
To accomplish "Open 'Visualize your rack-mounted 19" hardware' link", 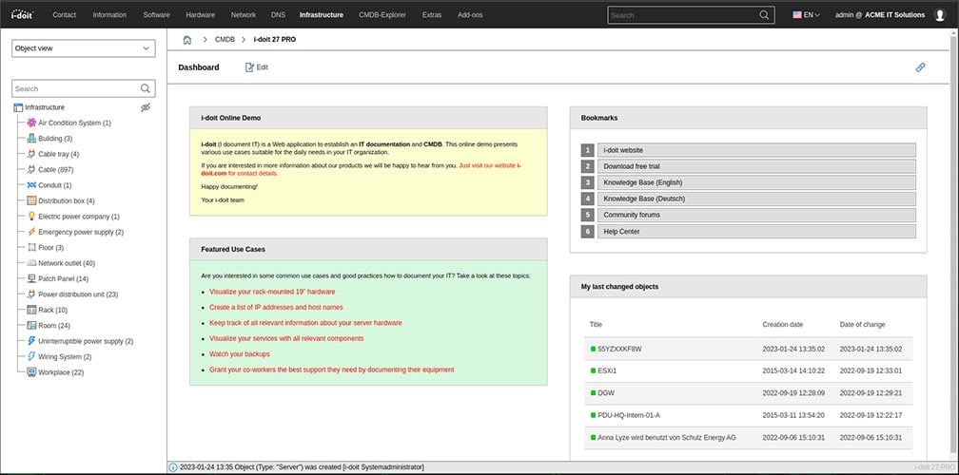I will pyautogui.click(x=272, y=292).
